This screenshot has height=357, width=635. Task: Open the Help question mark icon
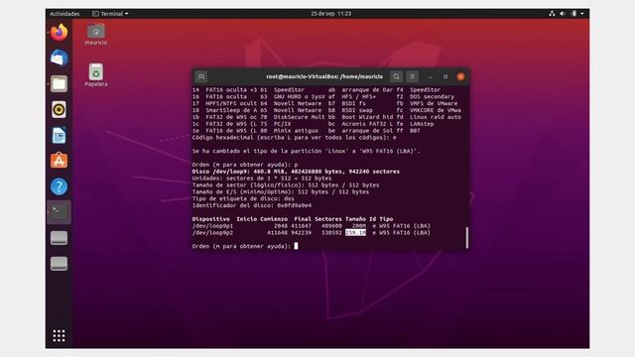60,186
